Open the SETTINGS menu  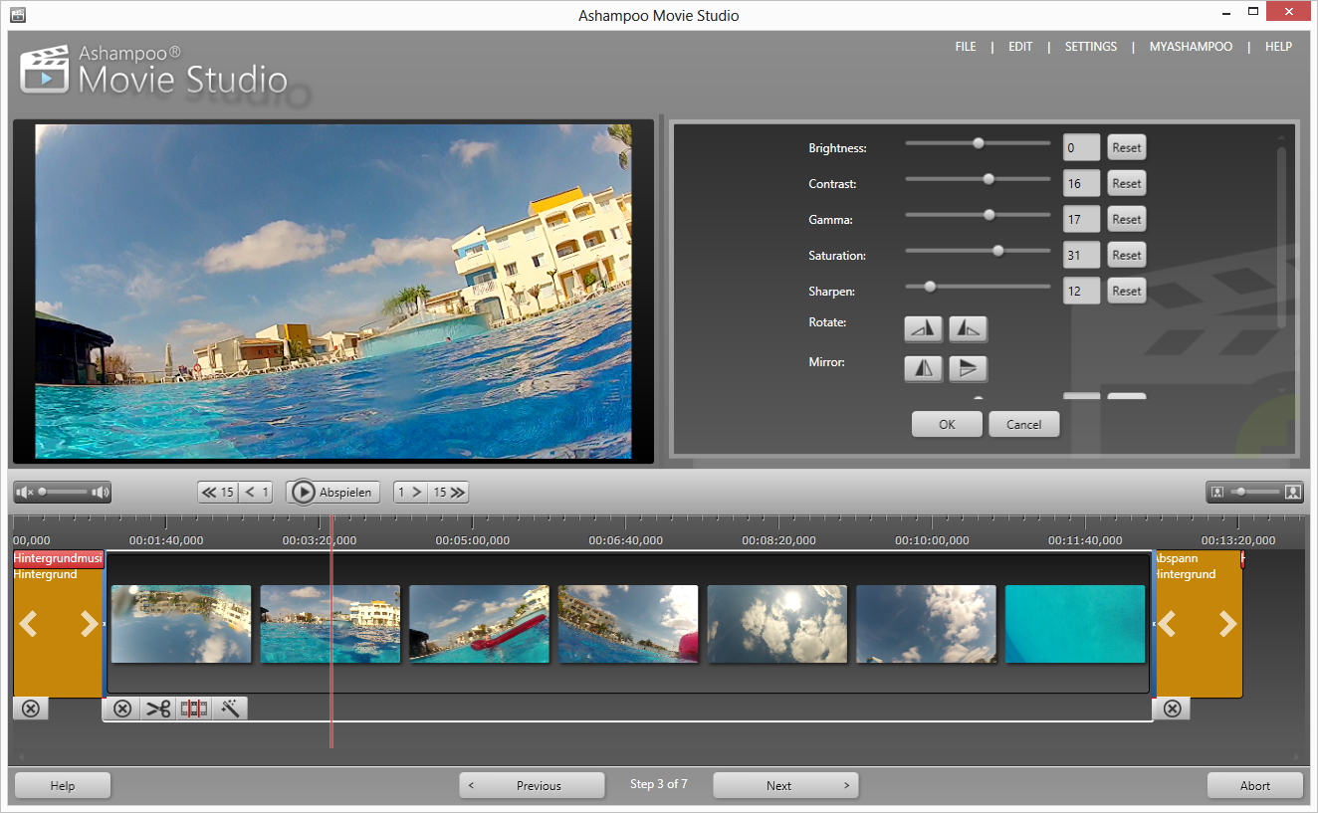pos(1090,46)
